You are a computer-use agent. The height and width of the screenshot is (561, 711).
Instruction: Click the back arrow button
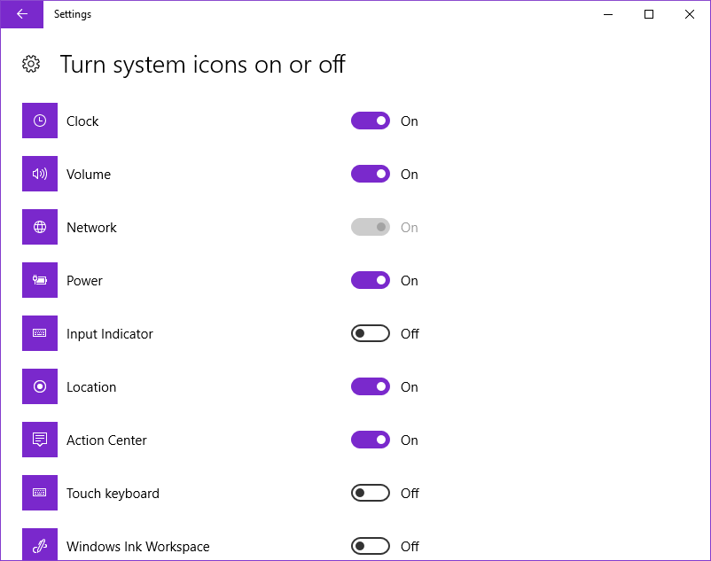coord(21,14)
